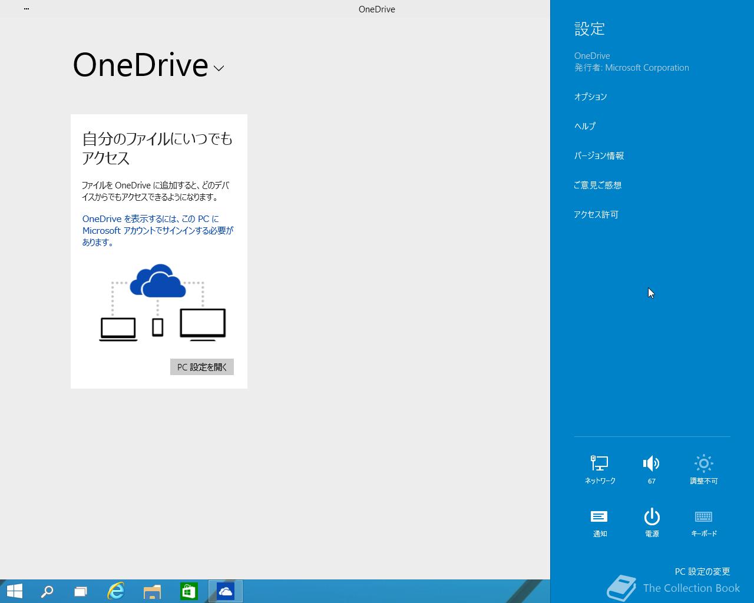Click the OneDrive cloud devices illustration

click(163, 303)
